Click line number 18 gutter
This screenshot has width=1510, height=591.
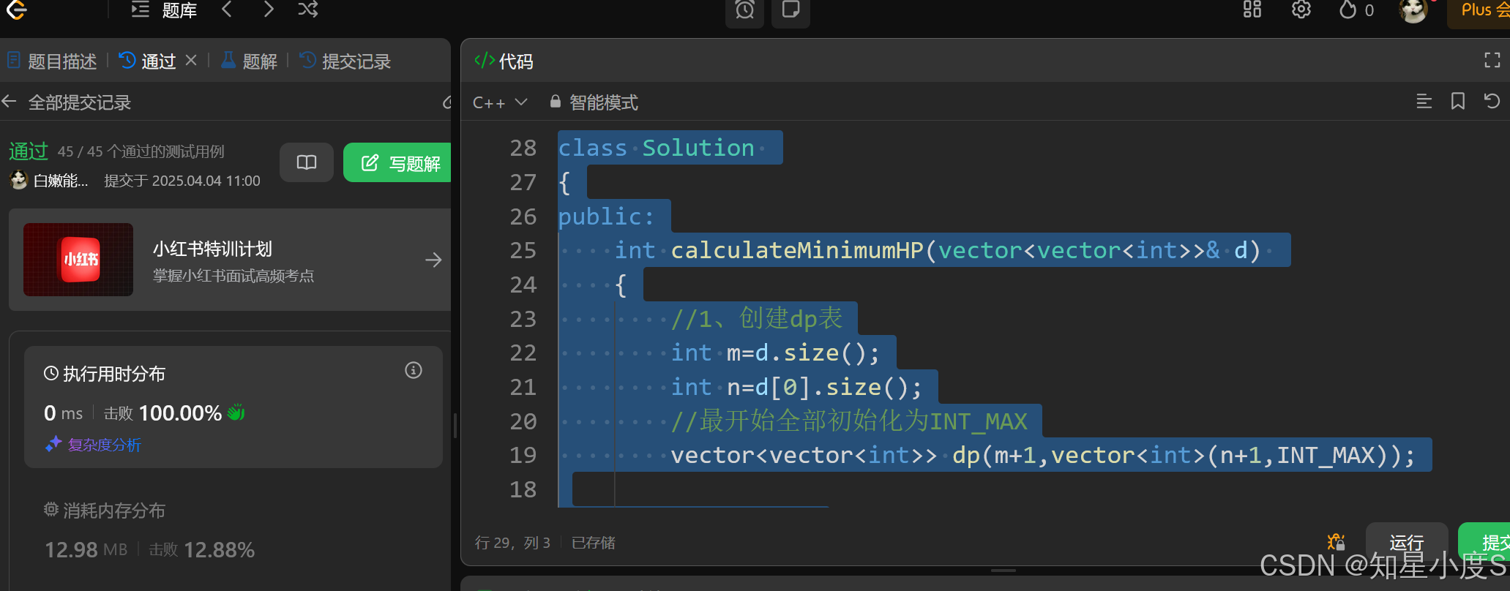pyautogui.click(x=523, y=489)
